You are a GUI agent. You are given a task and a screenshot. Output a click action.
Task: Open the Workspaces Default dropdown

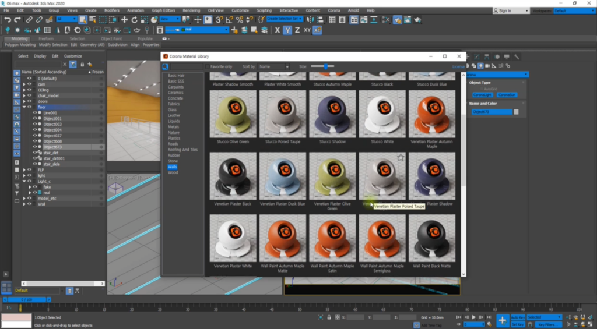[574, 10]
